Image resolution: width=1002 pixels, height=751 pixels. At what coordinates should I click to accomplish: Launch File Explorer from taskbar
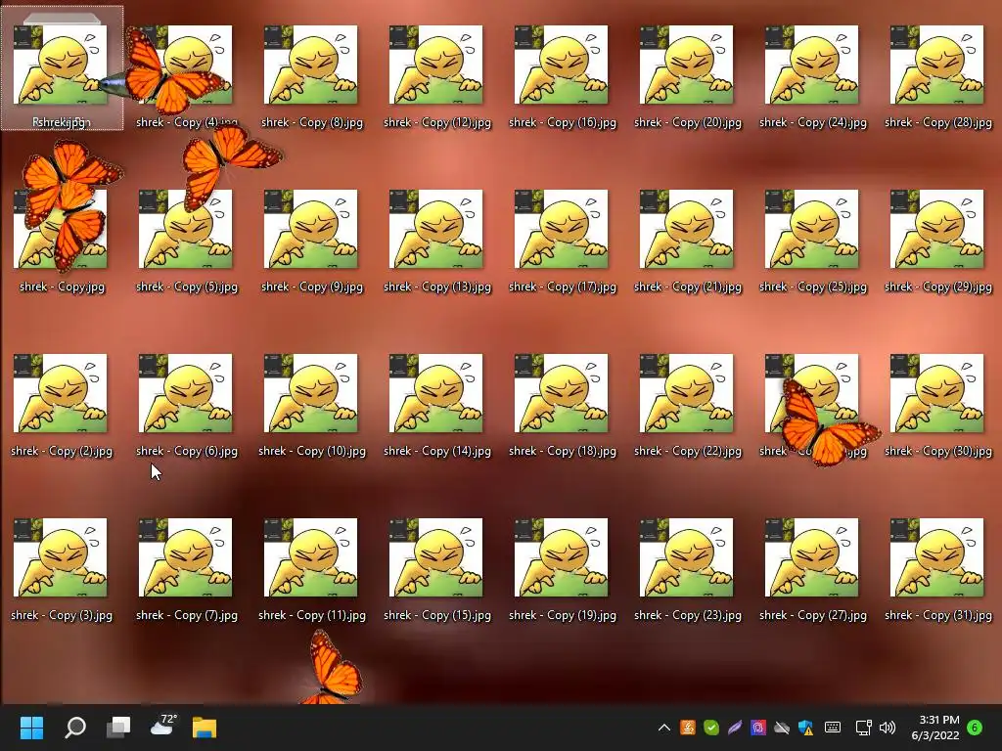pyautogui.click(x=205, y=728)
